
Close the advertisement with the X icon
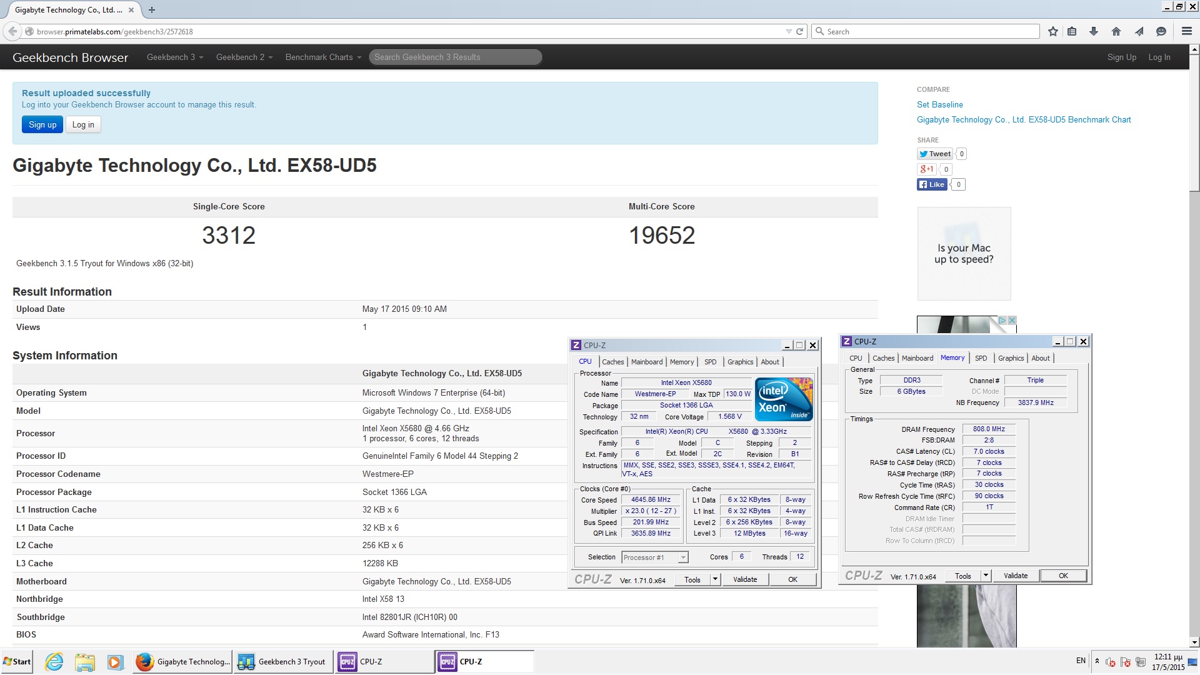click(1012, 320)
